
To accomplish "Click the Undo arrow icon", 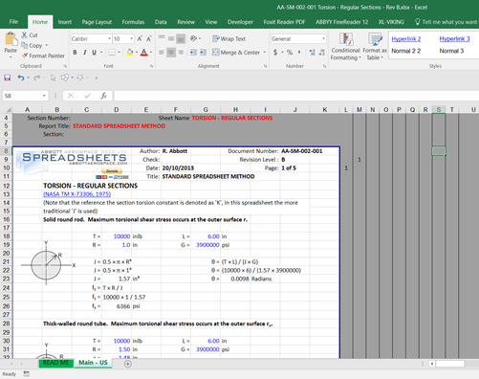I will coord(21,78).
